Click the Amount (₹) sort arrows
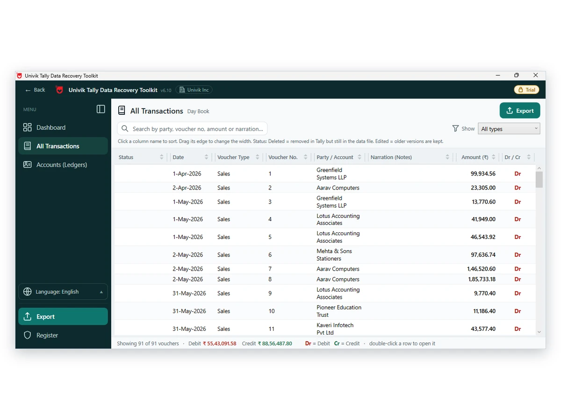Screen dimensions: 561x420 point(494,157)
